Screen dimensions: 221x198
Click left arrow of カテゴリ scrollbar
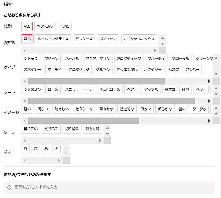coord(25,50)
